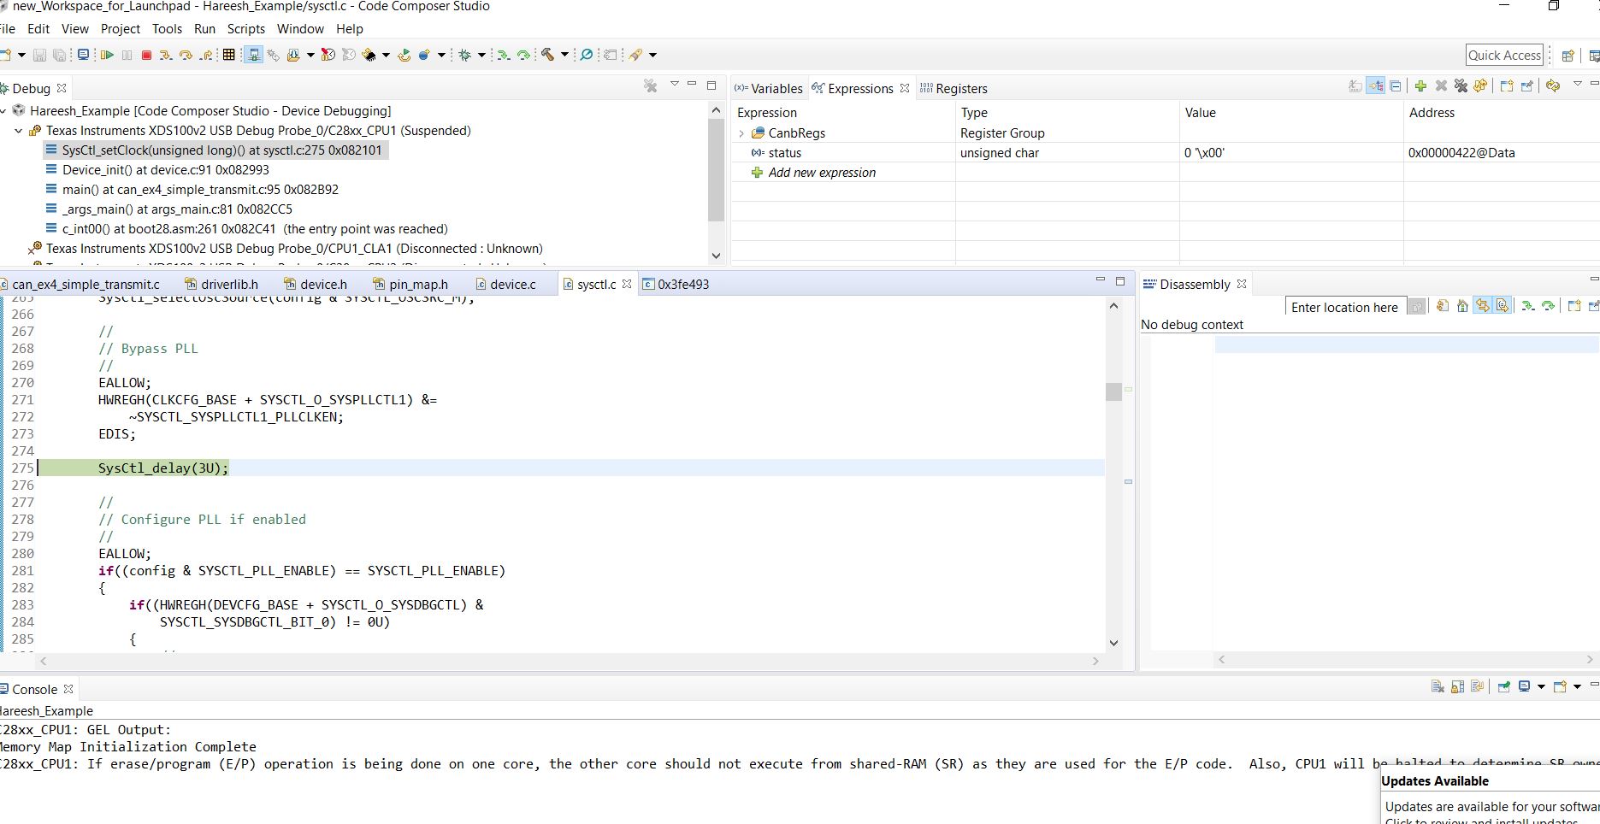Toggle the highlighted connect target toolbar button
The height and width of the screenshot is (824, 1600).
tap(253, 55)
